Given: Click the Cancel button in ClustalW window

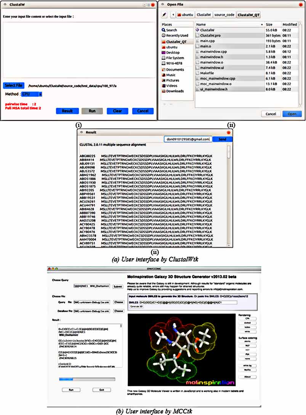Looking at the screenshot, I should pos(143,111).
